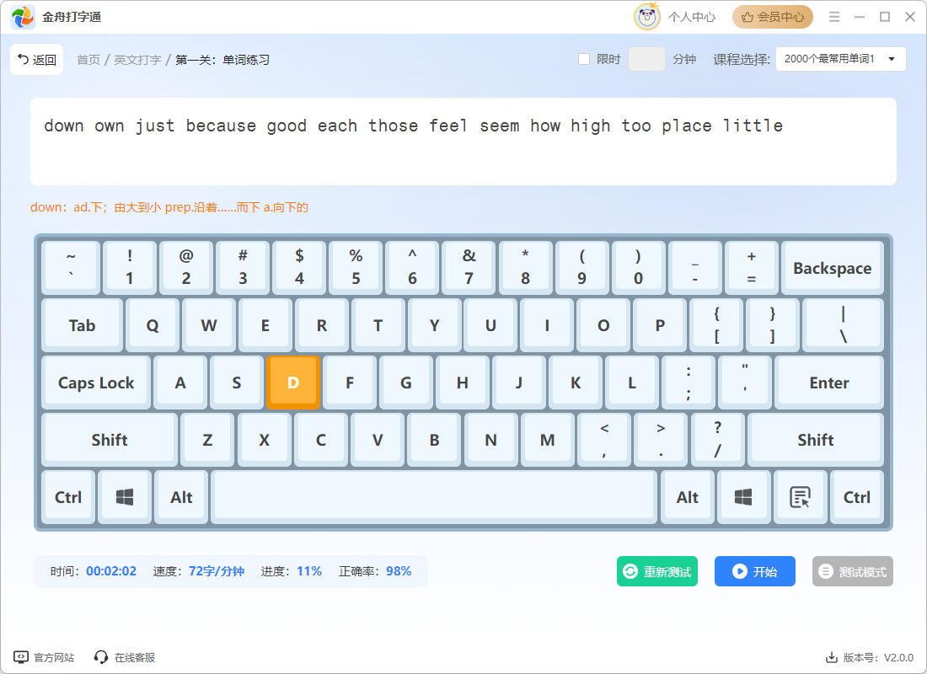This screenshot has height=674, width=927.
Task: Click the left Shift key
Action: click(110, 440)
